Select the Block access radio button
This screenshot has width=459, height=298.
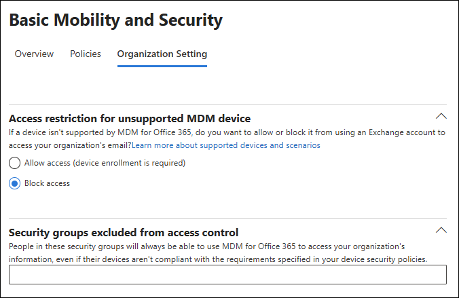coord(14,183)
